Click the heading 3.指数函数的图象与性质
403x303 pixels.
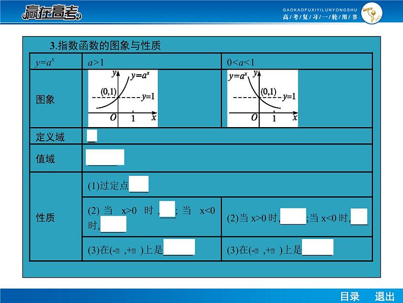106,46
